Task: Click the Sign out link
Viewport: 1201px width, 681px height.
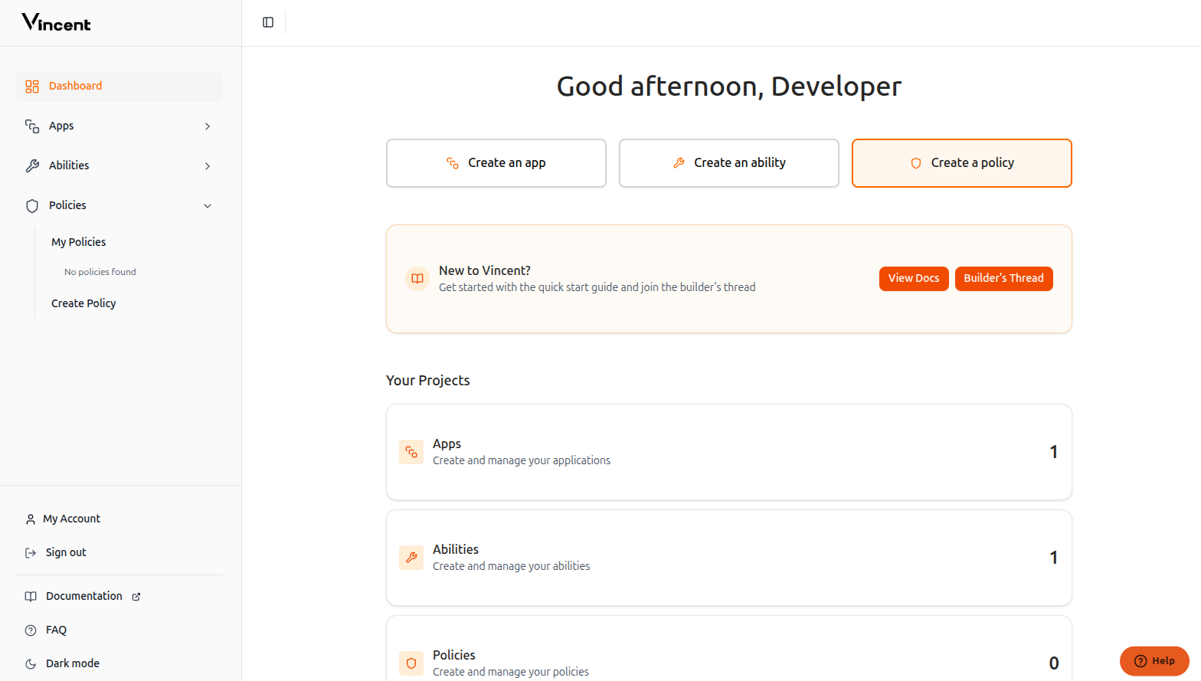Action: (x=66, y=553)
